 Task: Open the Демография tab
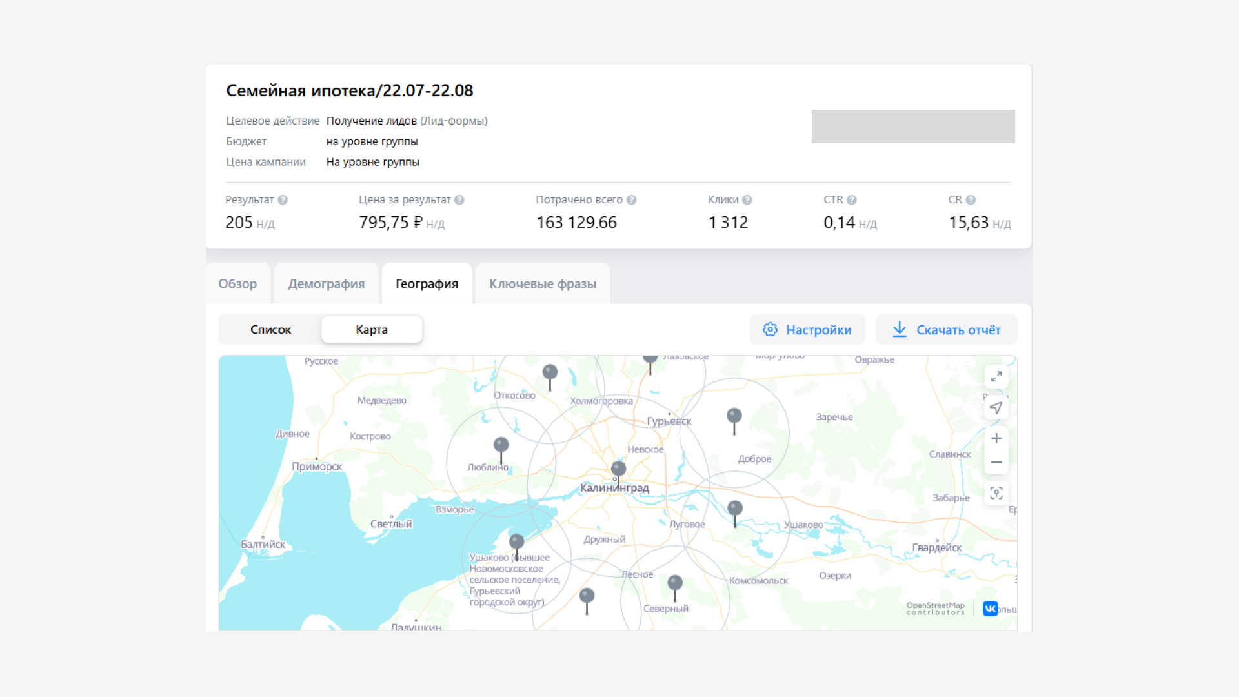click(326, 284)
